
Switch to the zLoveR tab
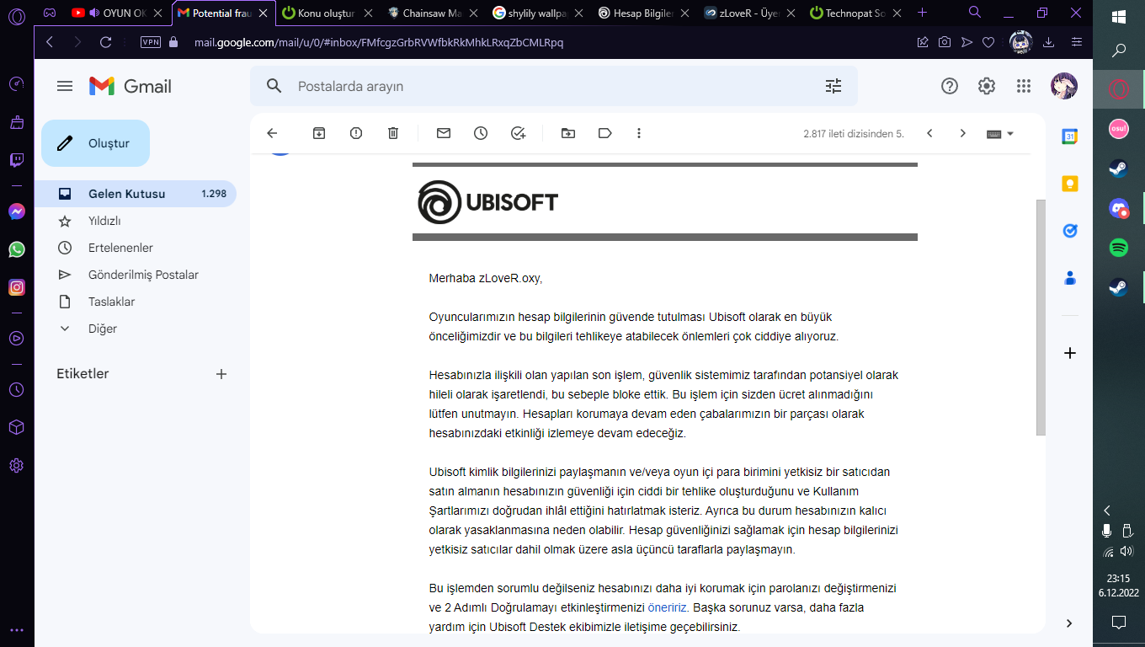748,13
